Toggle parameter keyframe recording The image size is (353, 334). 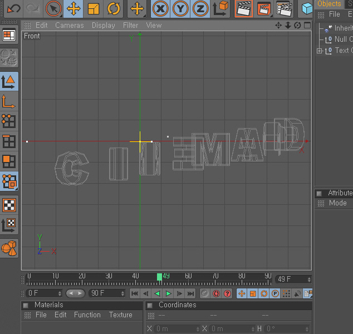[275, 293]
